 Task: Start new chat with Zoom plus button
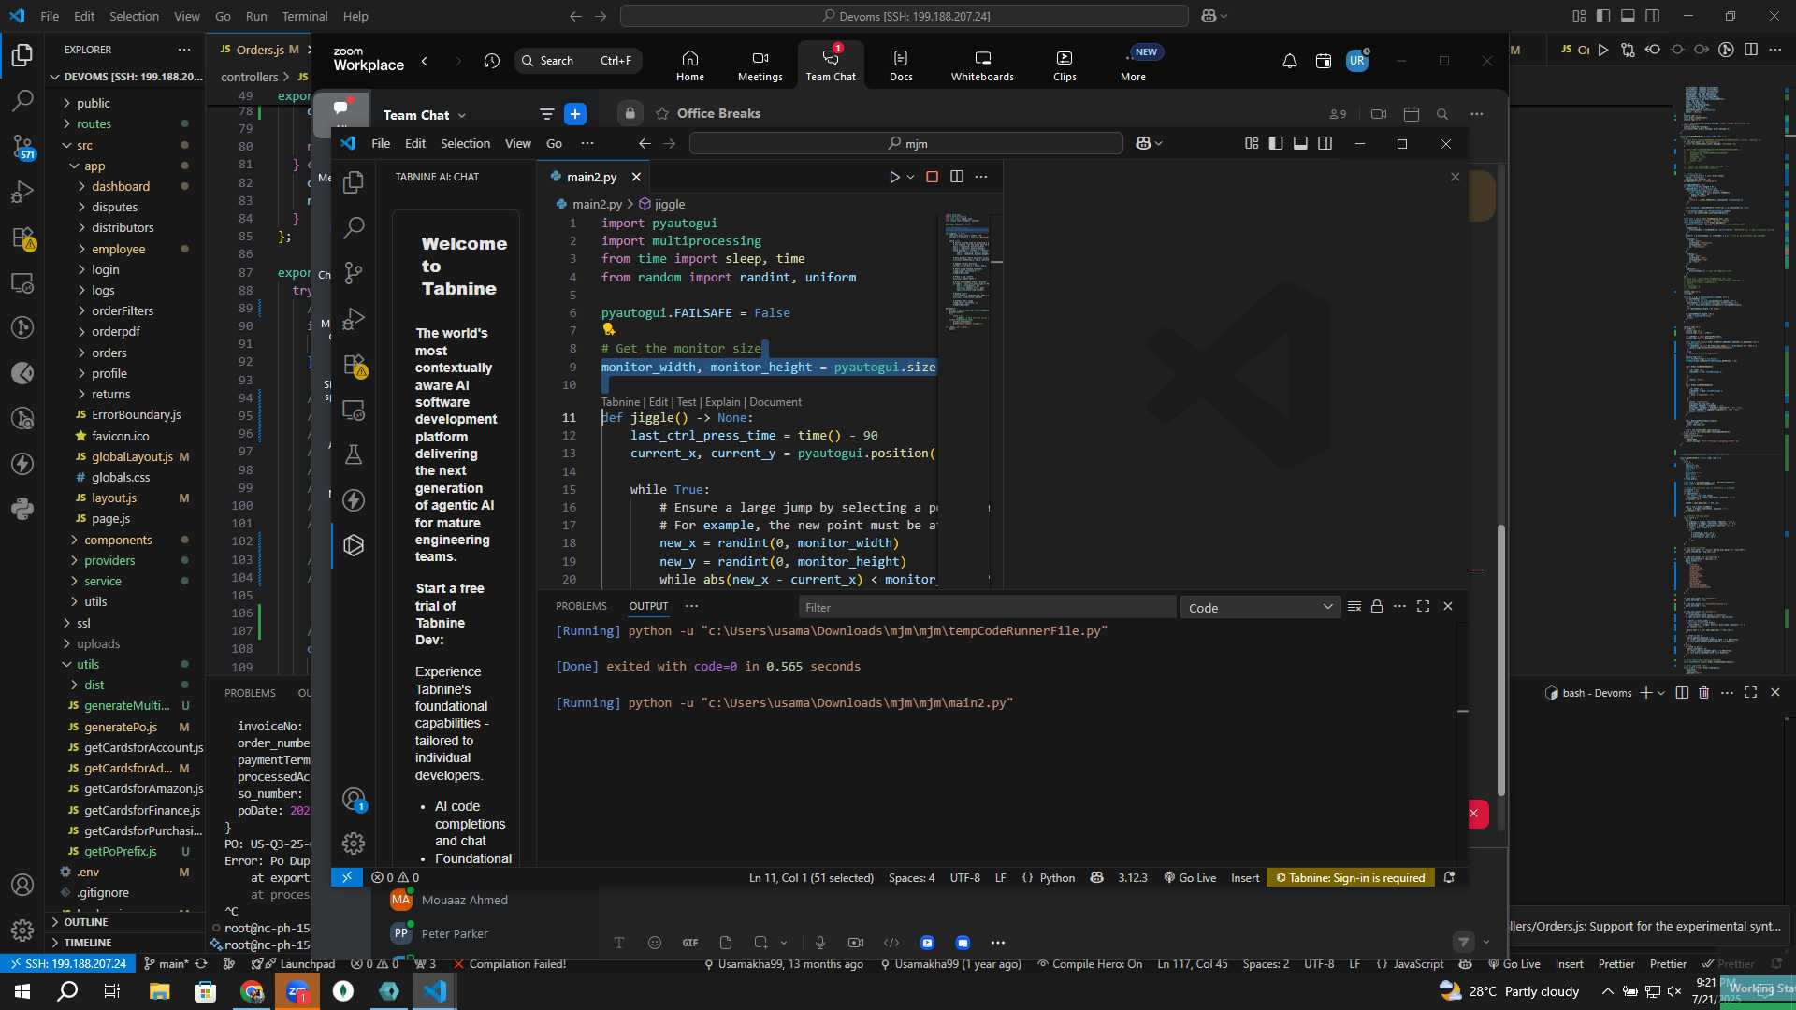click(575, 114)
